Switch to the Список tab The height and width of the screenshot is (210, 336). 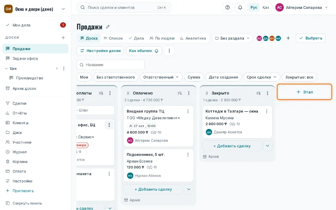[x=113, y=38]
